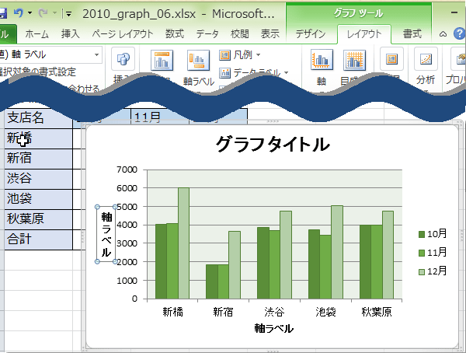Screen dimensions: 466x353
Task: Select the 支店名 header cell
Action: coord(38,118)
